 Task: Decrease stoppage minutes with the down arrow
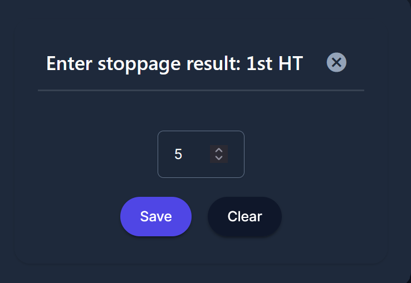pos(219,158)
